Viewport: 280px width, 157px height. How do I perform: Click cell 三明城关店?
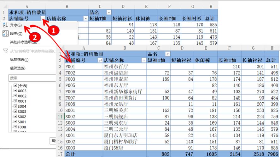tap(125, 110)
